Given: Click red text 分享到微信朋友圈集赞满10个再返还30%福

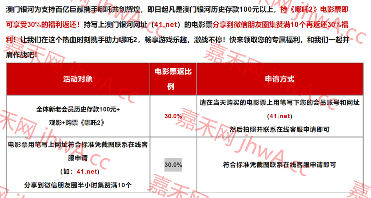Looking at the screenshot, I should tap(280, 25).
